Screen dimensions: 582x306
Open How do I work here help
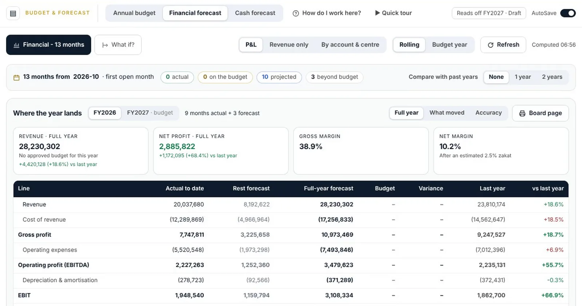click(x=327, y=13)
